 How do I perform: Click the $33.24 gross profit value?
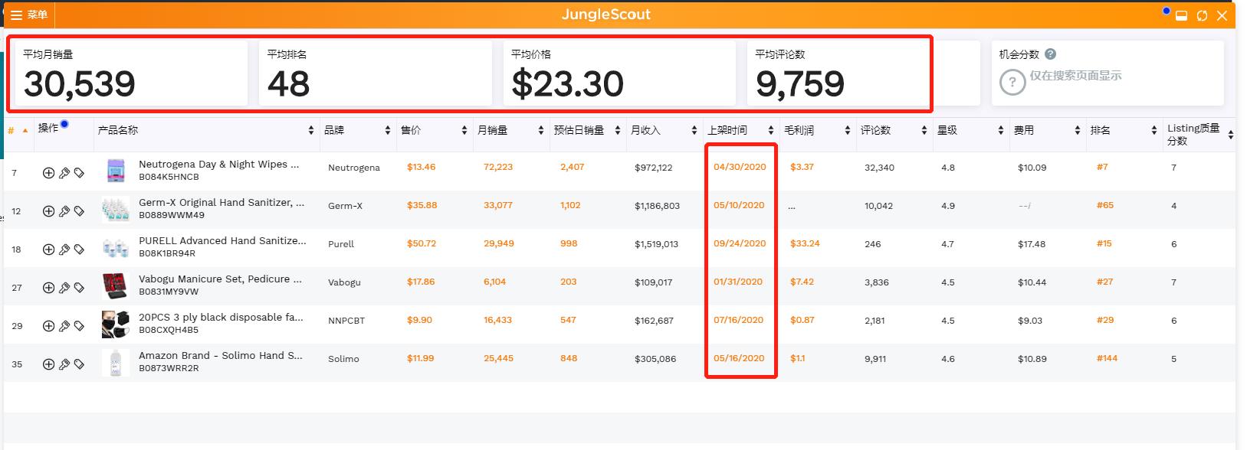coord(805,243)
